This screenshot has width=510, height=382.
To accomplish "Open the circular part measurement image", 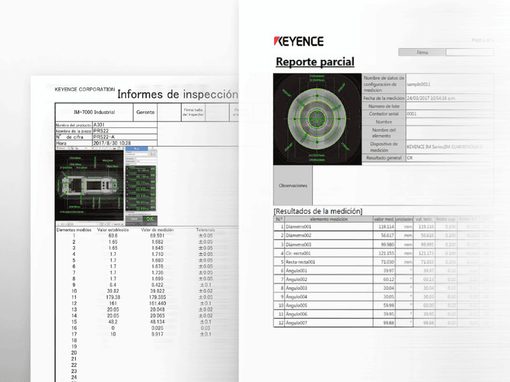I will [317, 119].
